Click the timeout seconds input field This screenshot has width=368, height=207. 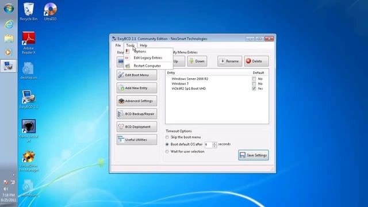[x=208, y=144]
